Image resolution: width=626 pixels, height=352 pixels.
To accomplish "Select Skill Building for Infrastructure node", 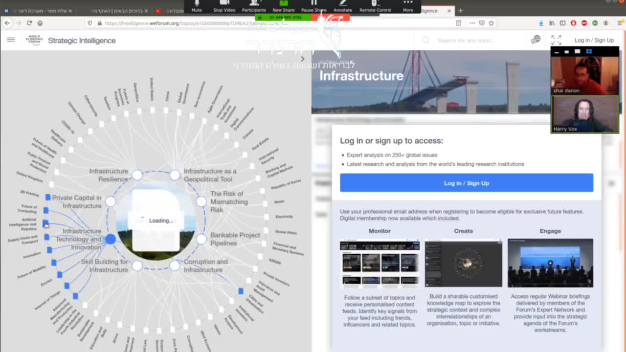I will [x=137, y=265].
